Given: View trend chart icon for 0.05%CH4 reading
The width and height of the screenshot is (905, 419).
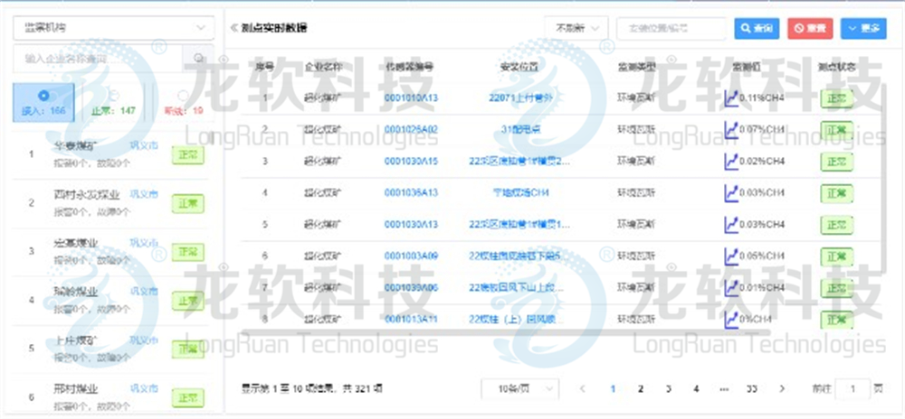Looking at the screenshot, I should [x=730, y=256].
